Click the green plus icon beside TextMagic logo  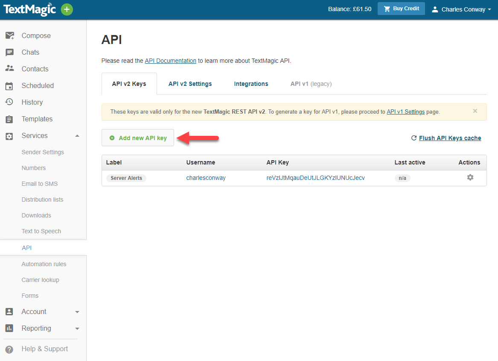coord(67,9)
